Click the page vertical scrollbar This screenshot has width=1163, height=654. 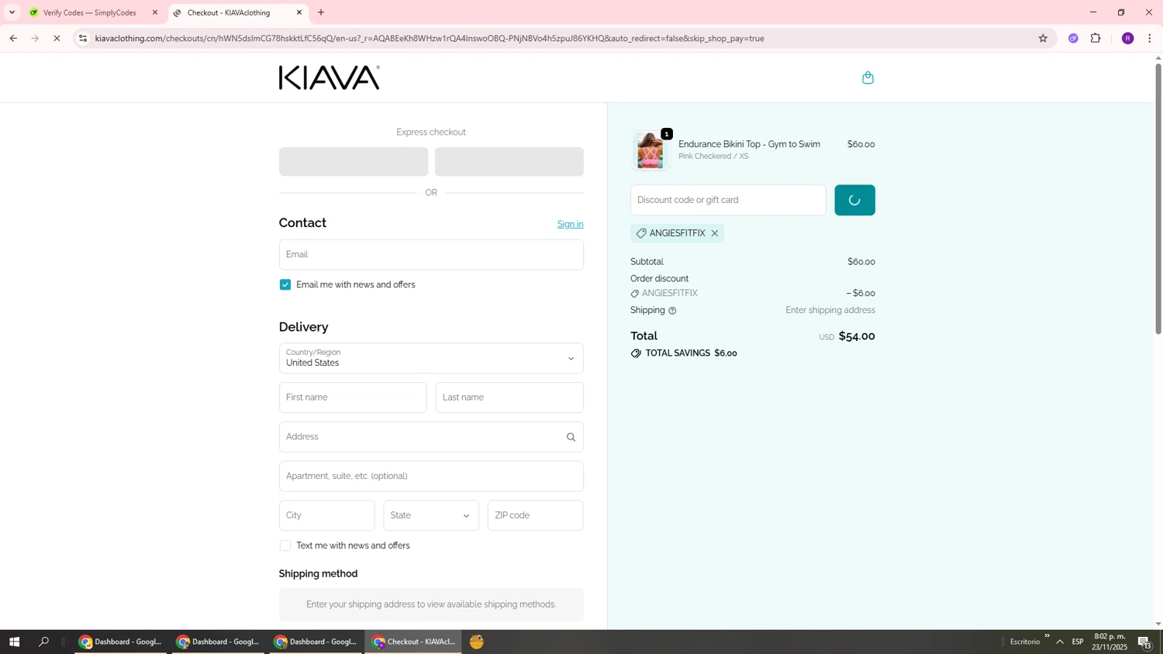1158,198
